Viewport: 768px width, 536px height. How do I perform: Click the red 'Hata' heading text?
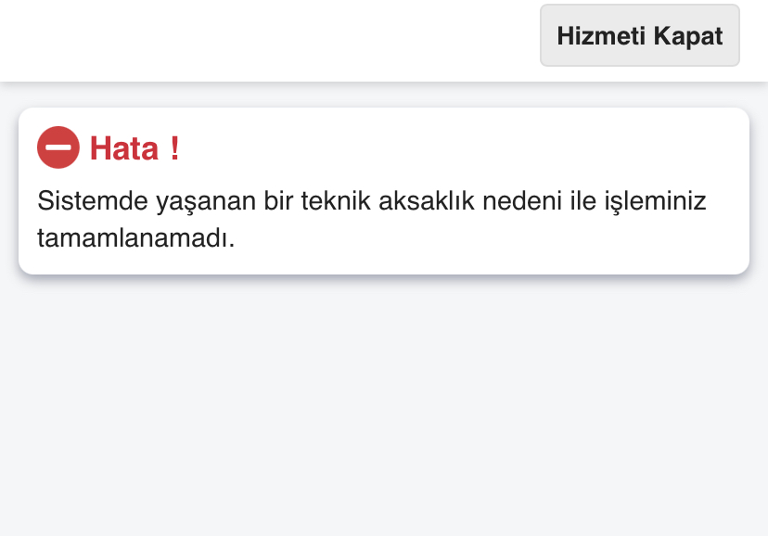124,148
